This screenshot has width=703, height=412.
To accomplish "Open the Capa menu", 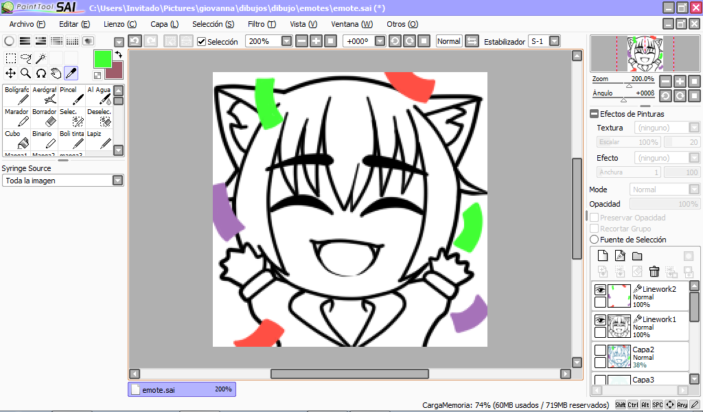I will tap(165, 24).
